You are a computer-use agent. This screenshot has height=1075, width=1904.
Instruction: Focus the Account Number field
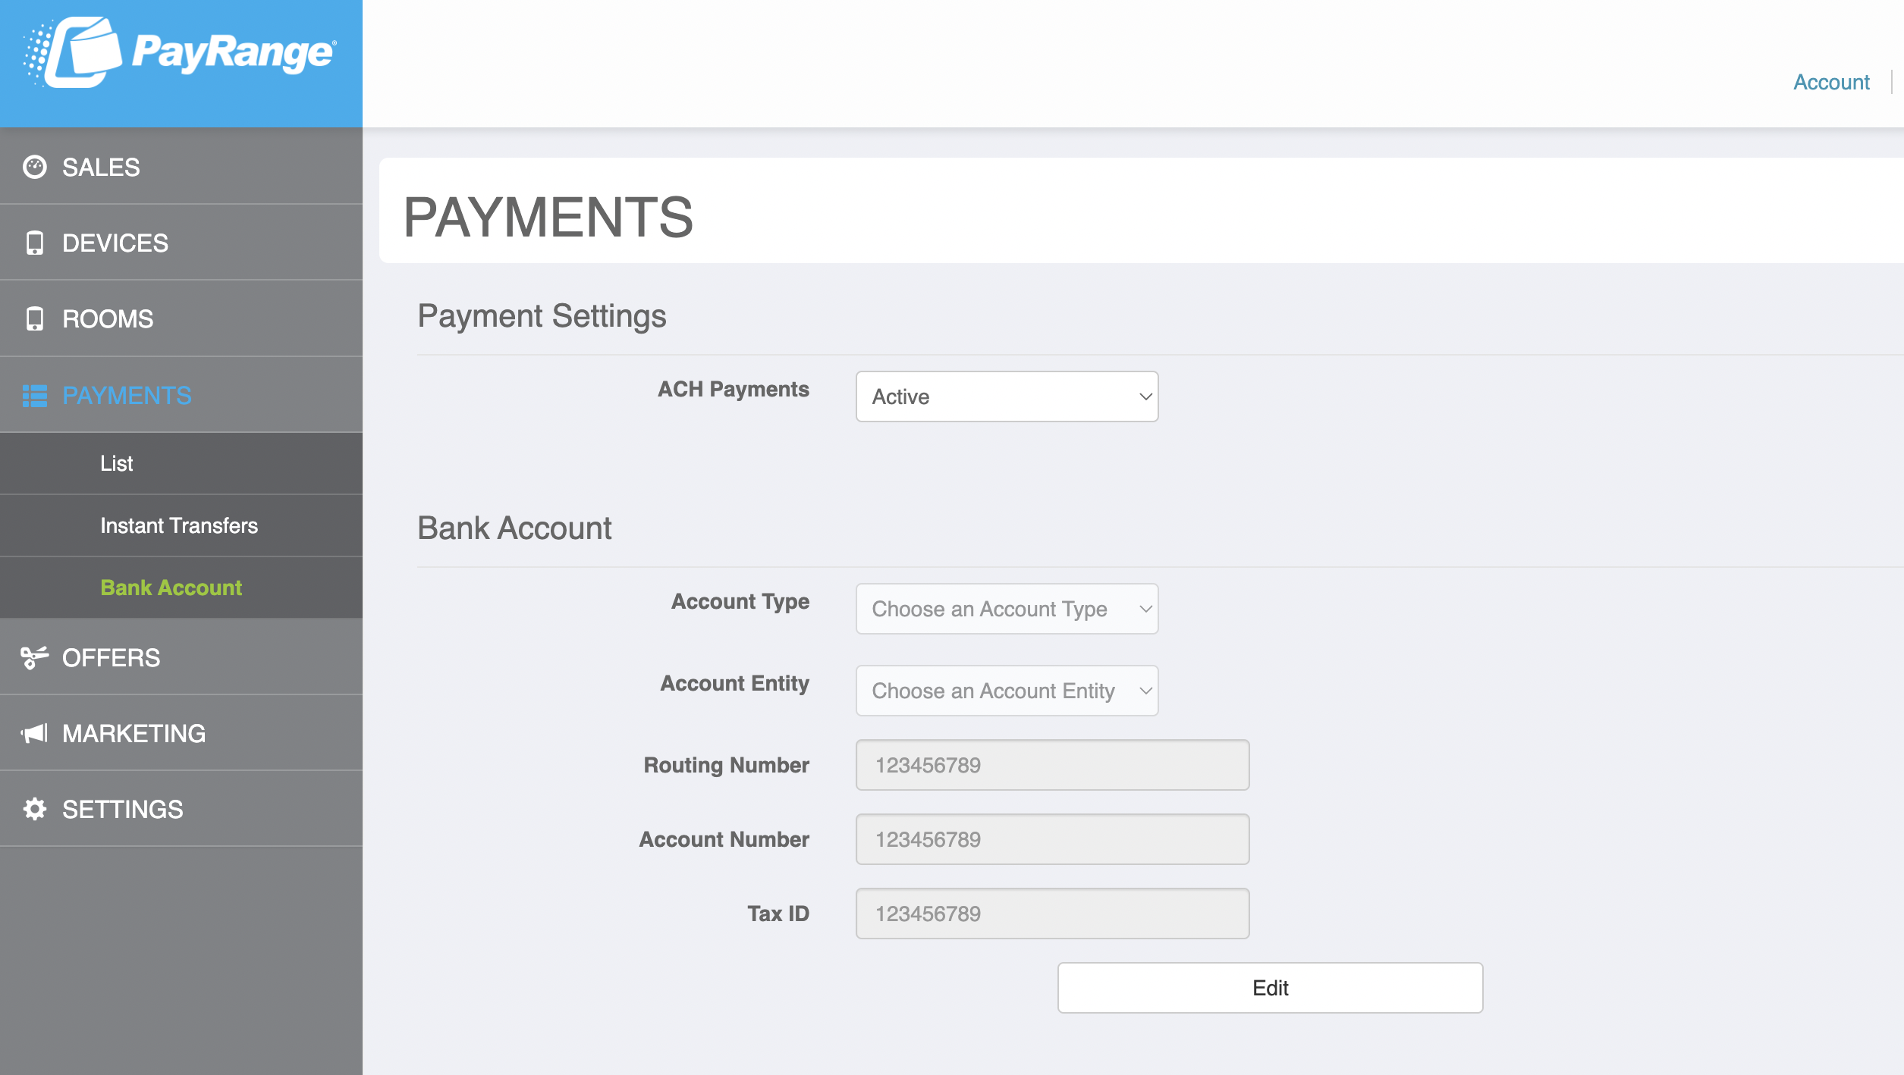pos(1052,839)
